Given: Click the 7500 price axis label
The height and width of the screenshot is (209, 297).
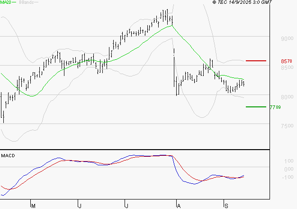Looking at the screenshot, I should point(287,126).
